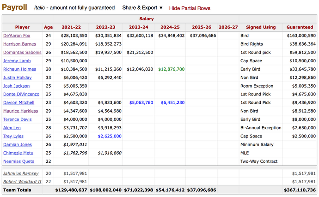Click Justin Holiday age 33 cell
319x197 pixels.
click(48, 78)
